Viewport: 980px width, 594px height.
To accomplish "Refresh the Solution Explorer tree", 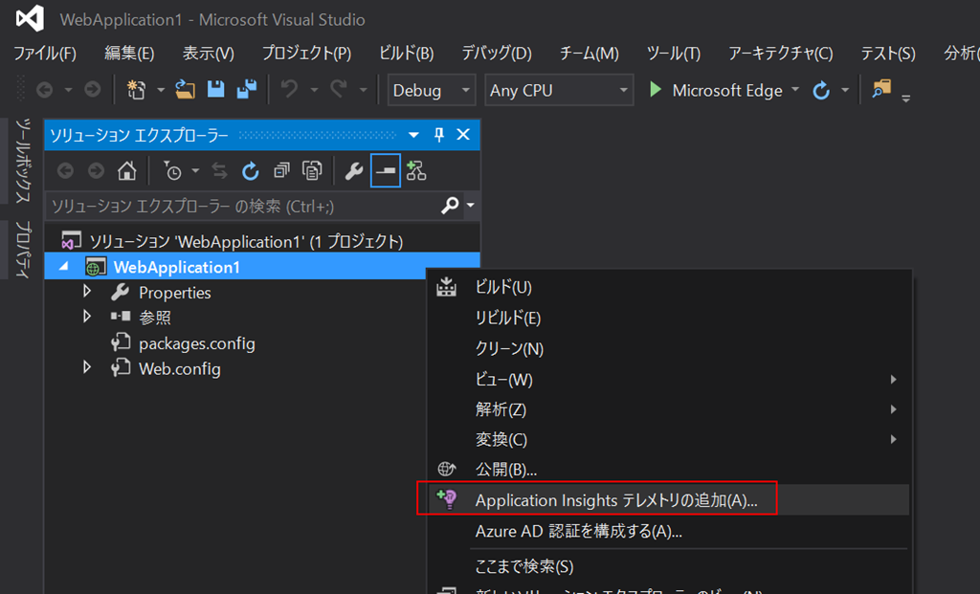I will (x=251, y=170).
